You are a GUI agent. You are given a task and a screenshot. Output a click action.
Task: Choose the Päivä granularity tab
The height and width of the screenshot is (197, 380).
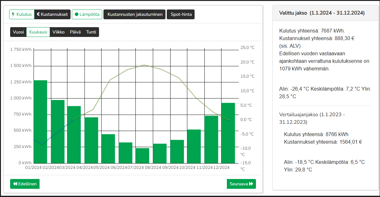[x=75, y=32]
